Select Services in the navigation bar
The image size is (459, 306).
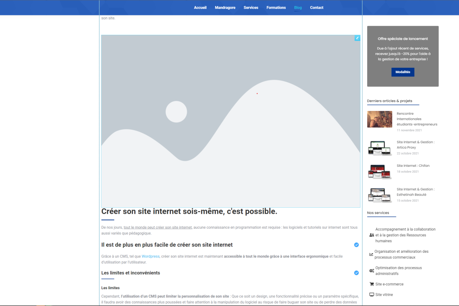point(251,7)
